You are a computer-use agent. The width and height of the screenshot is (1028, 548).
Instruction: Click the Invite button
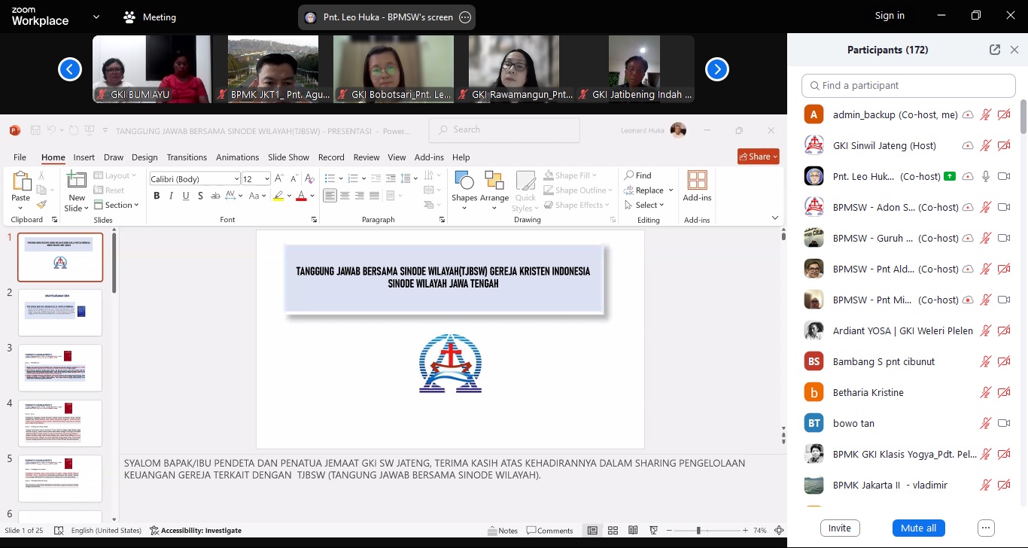[x=840, y=528]
